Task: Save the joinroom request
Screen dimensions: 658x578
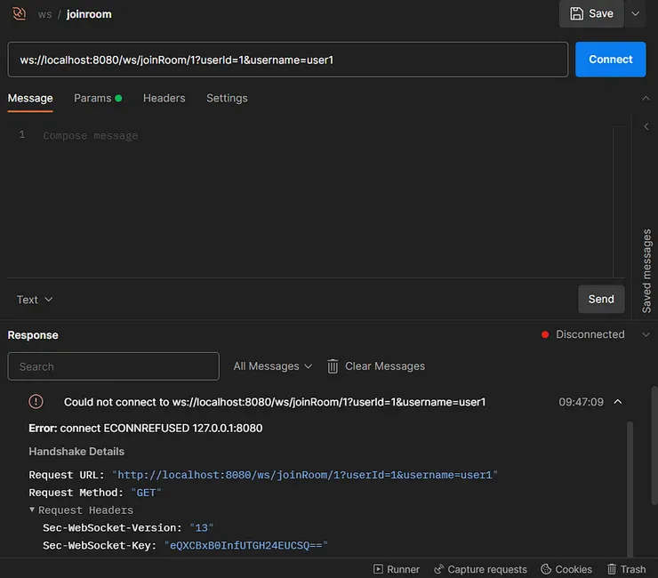Action: tap(591, 13)
